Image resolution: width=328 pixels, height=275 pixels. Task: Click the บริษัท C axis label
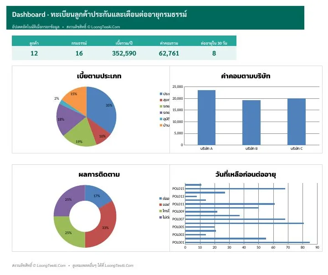click(297, 148)
